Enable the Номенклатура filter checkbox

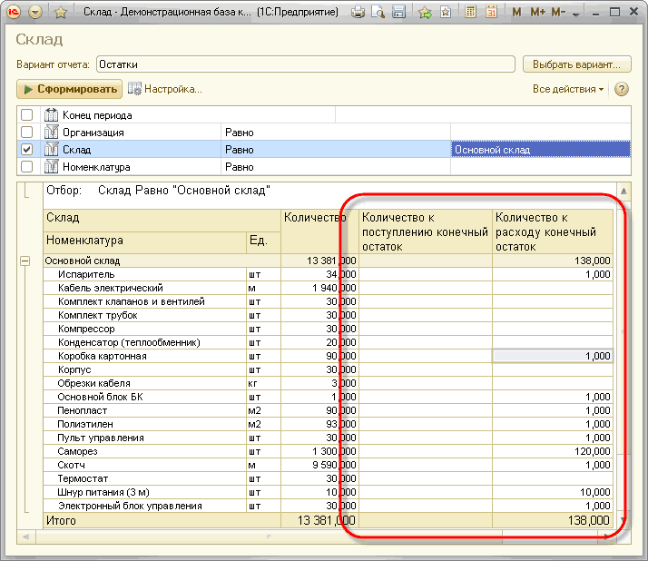pos(27,167)
